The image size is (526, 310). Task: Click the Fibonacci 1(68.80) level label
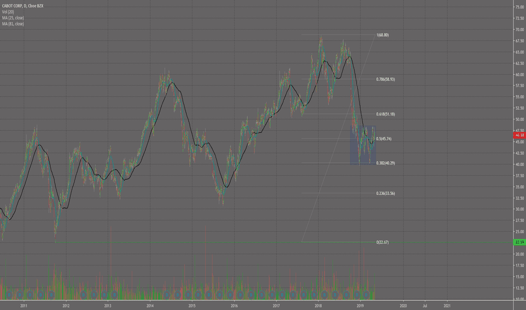click(x=383, y=35)
